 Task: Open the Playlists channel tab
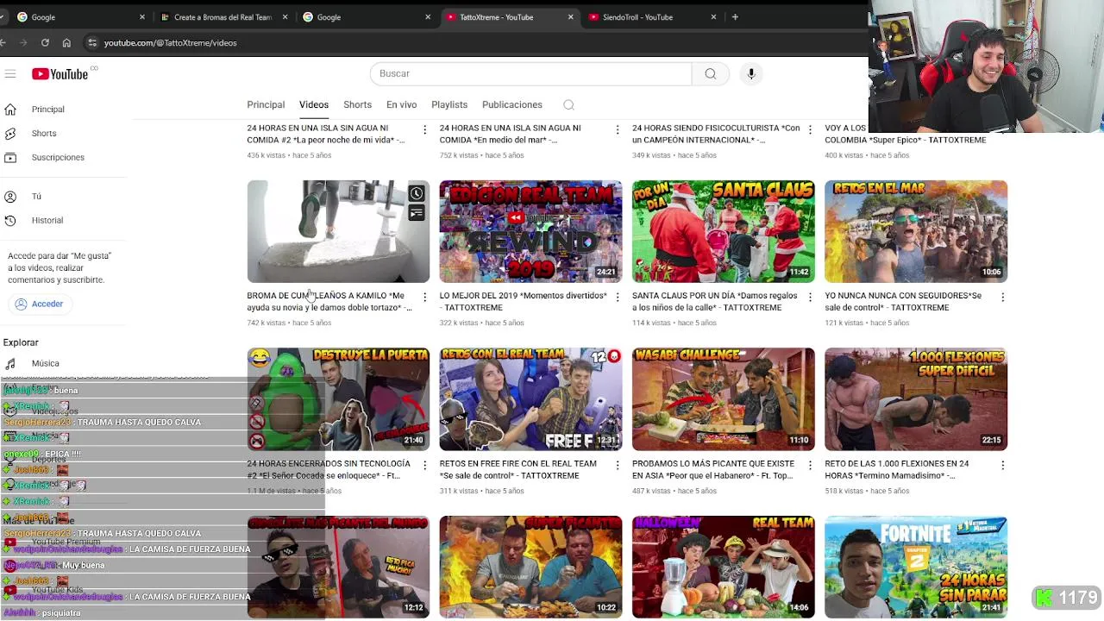point(449,104)
